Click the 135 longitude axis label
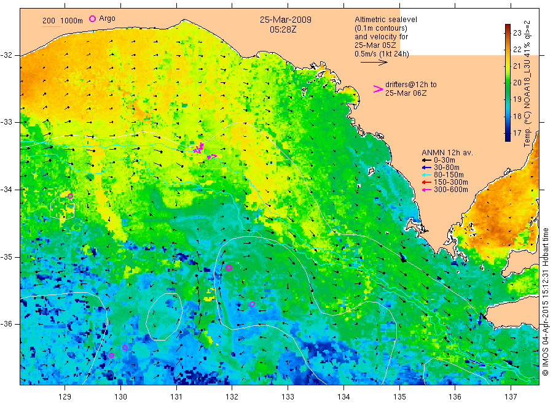 coord(399,397)
